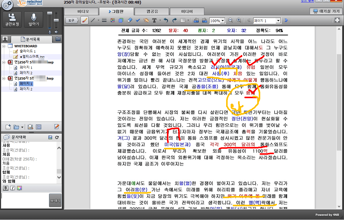The height and width of the screenshot is (220, 344).
Task: Zoom in with the magnifier plus icon
Action: pos(239,20)
